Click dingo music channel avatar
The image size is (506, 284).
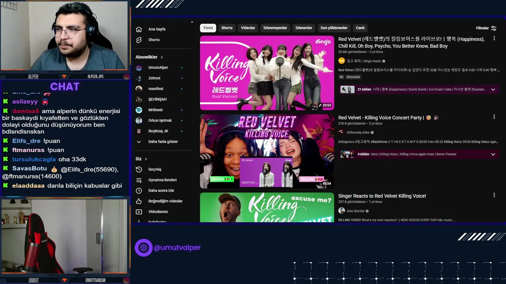(342, 61)
